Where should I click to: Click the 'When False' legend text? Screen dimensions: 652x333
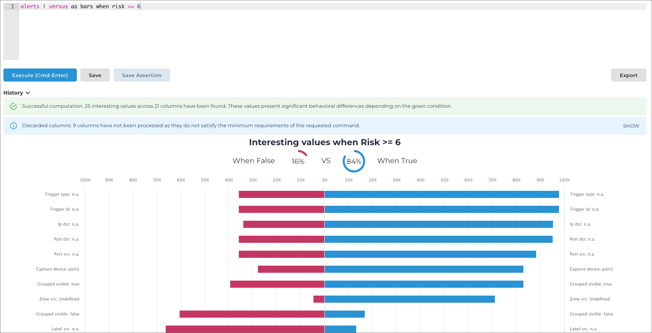coord(253,161)
